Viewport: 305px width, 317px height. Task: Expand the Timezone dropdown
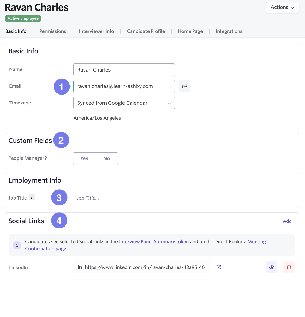[x=124, y=103]
